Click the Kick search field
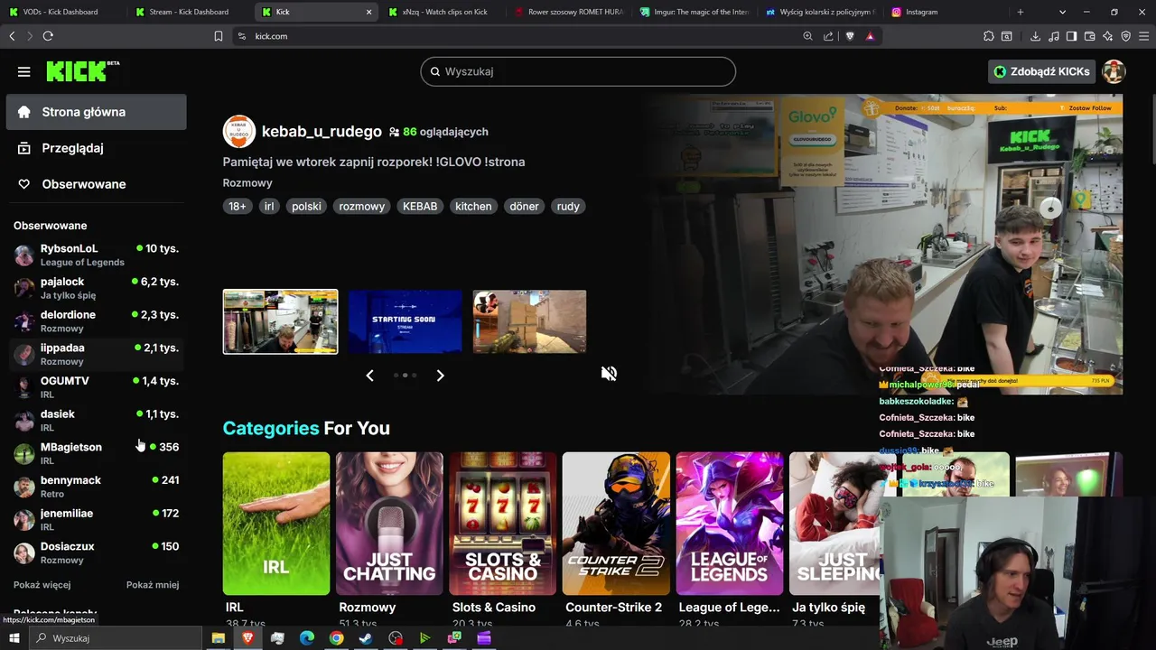Screen dimensions: 1156x650 tap(578, 71)
